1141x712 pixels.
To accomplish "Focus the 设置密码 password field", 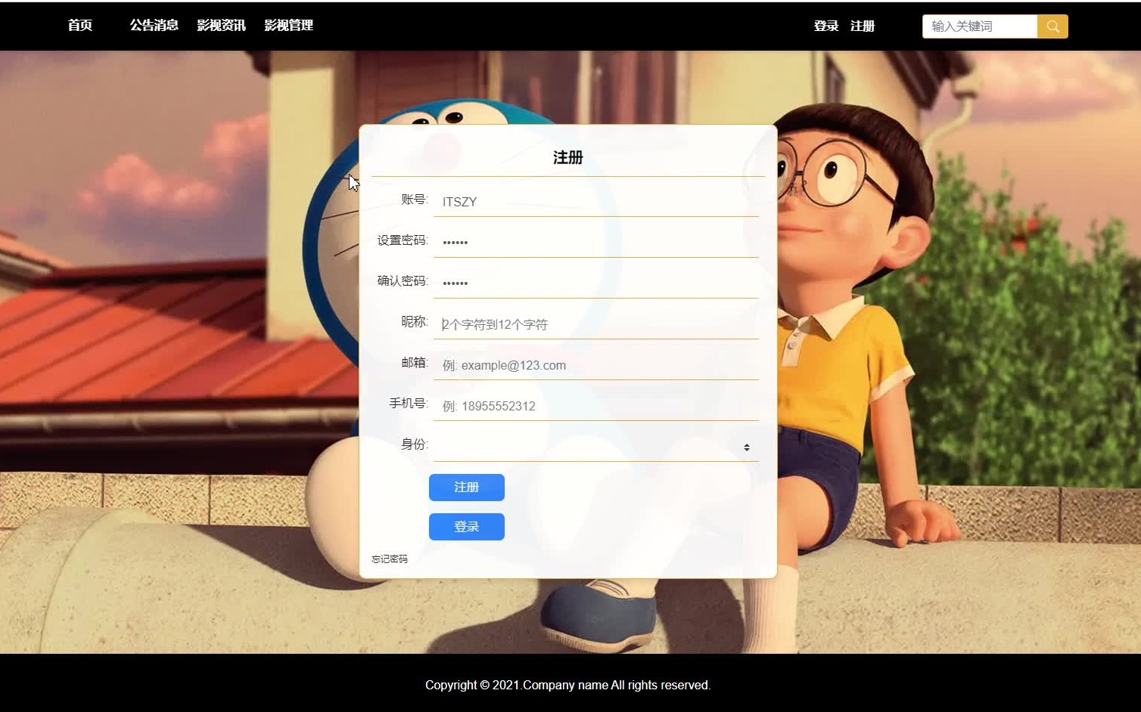I will point(595,243).
